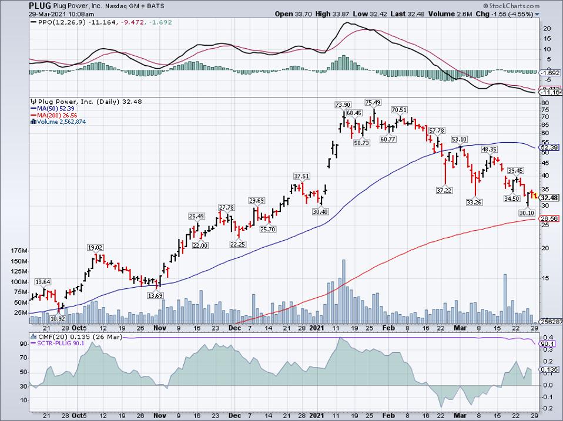Image resolution: width=563 pixels, height=421 pixels.
Task: Click the red MA(200) legend line swatch
Action: [x=33, y=116]
